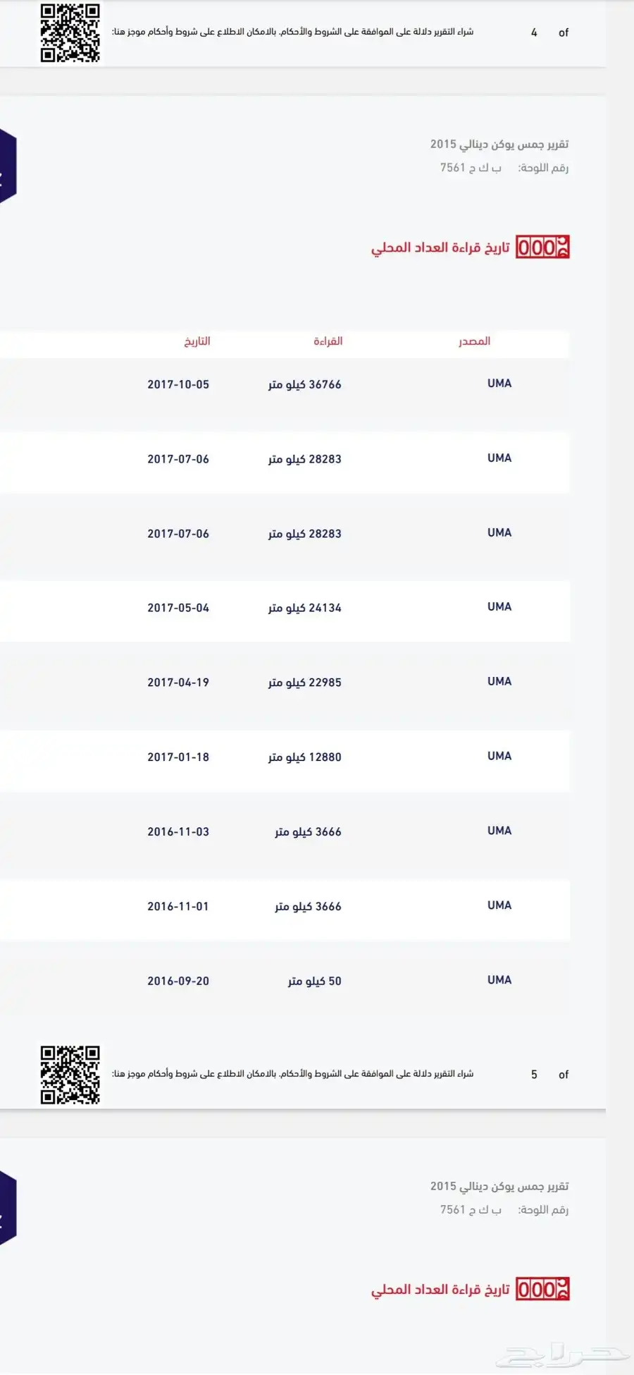
Task: Click the red odometer icon above the table
Action: [542, 248]
